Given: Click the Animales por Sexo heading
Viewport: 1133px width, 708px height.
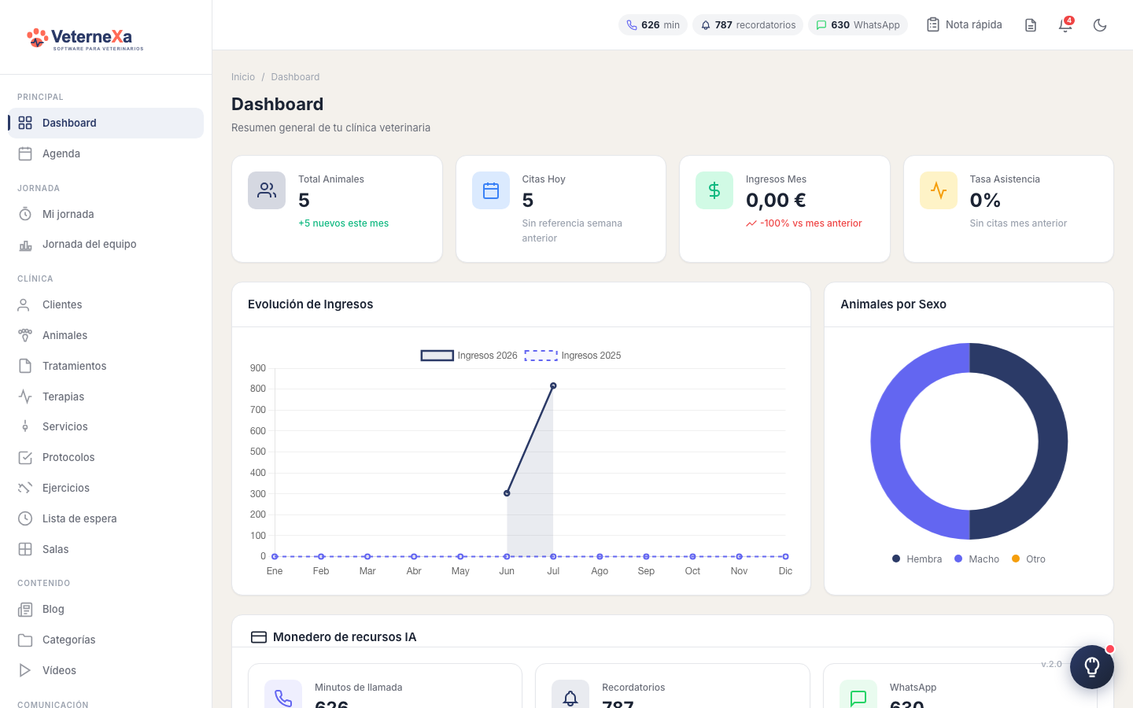Looking at the screenshot, I should (x=893, y=304).
